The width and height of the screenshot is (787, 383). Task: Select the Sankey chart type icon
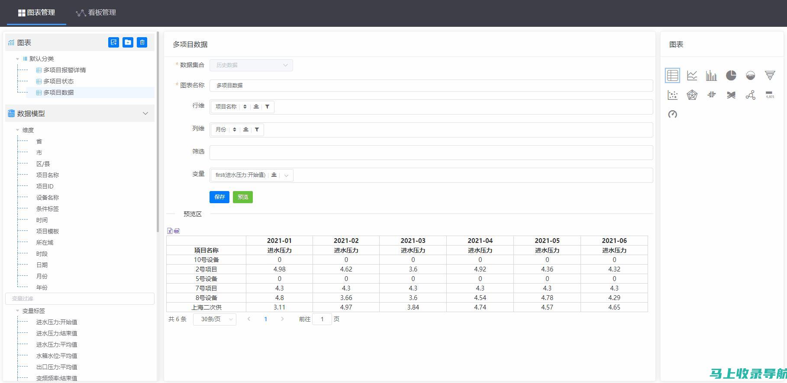[x=731, y=95]
